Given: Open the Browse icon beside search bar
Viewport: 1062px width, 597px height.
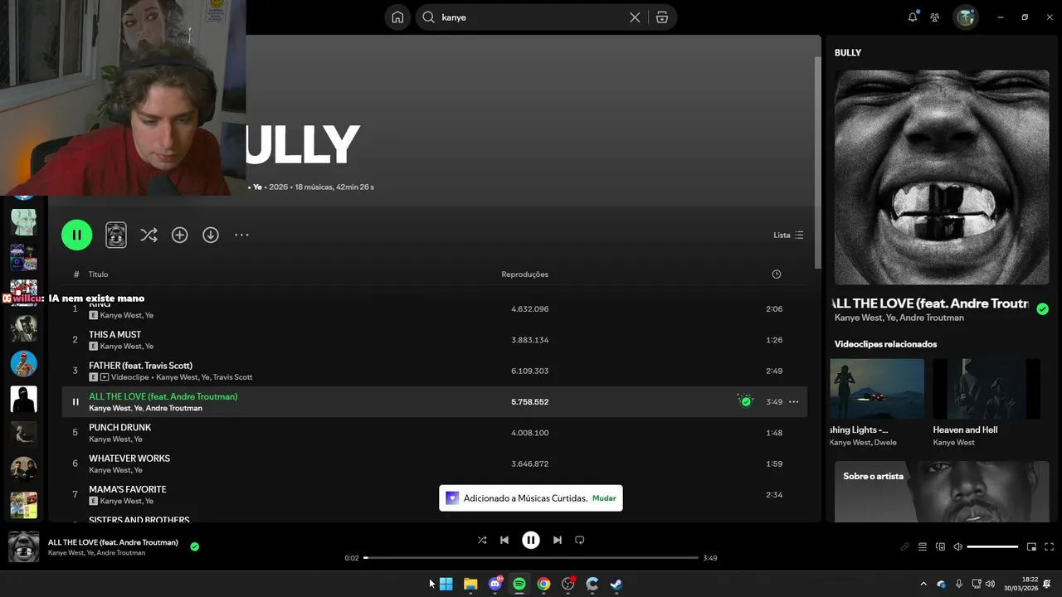Looking at the screenshot, I should [x=662, y=17].
